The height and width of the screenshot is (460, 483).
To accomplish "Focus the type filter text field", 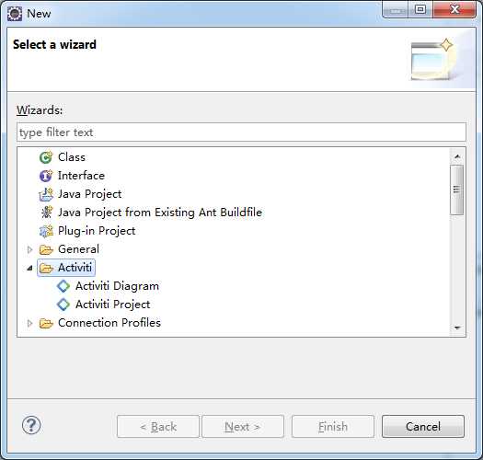I will tap(241, 132).
